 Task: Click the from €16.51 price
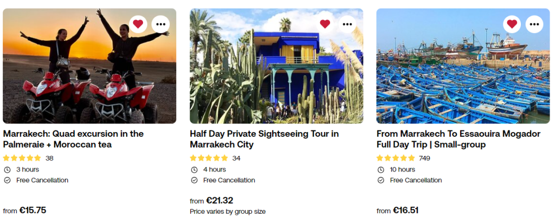[x=397, y=211]
